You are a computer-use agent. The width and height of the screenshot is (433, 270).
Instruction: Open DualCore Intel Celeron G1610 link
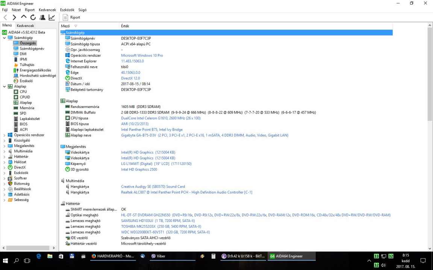click(x=161, y=118)
